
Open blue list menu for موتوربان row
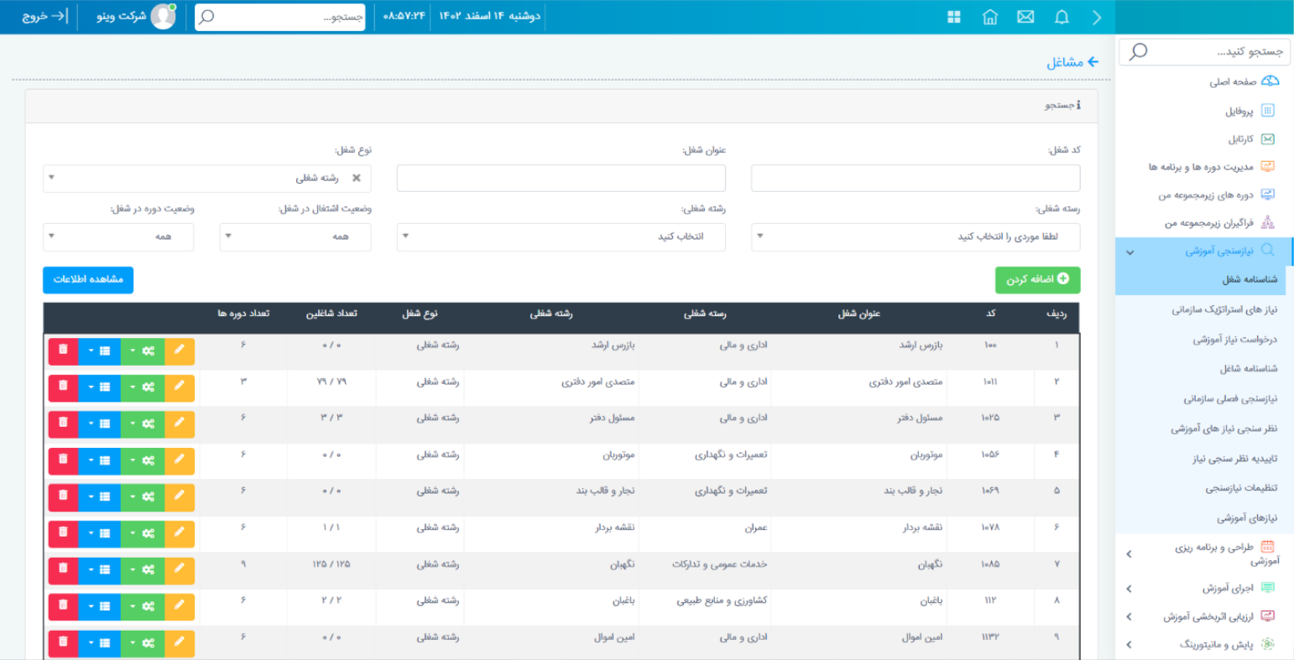click(99, 461)
